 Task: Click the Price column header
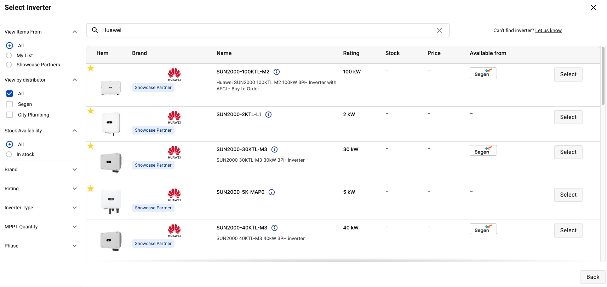coord(434,53)
